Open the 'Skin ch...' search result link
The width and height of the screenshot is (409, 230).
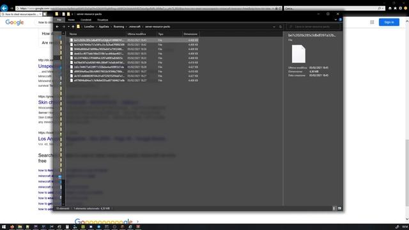[45, 102]
